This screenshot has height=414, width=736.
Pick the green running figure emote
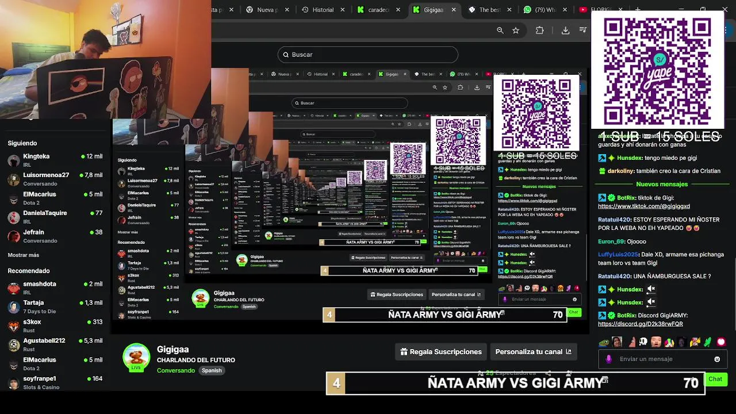click(708, 342)
